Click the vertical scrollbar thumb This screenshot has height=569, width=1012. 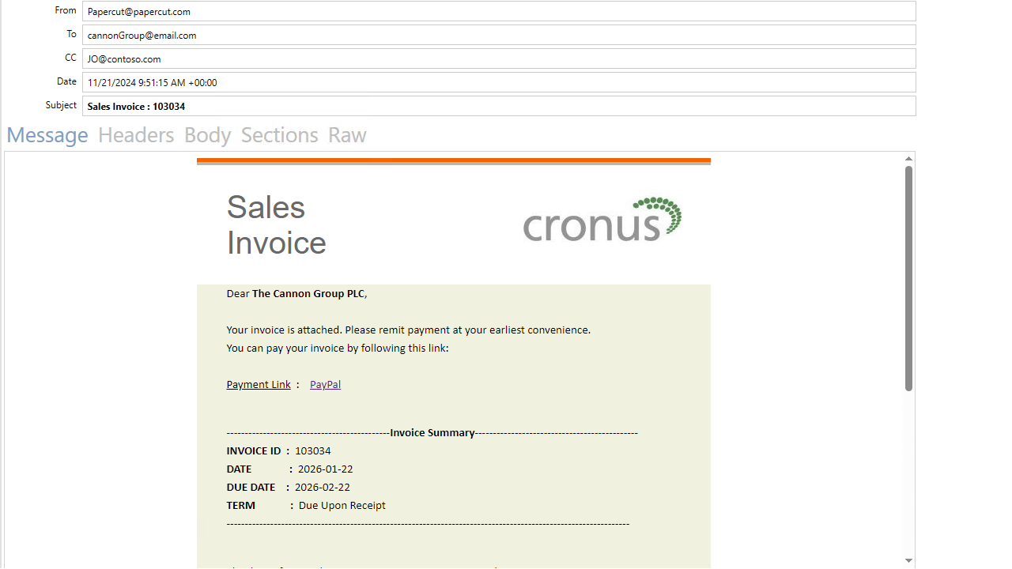[x=908, y=278]
